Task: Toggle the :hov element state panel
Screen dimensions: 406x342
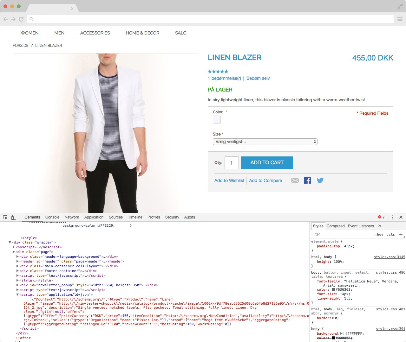Action: pos(379,234)
